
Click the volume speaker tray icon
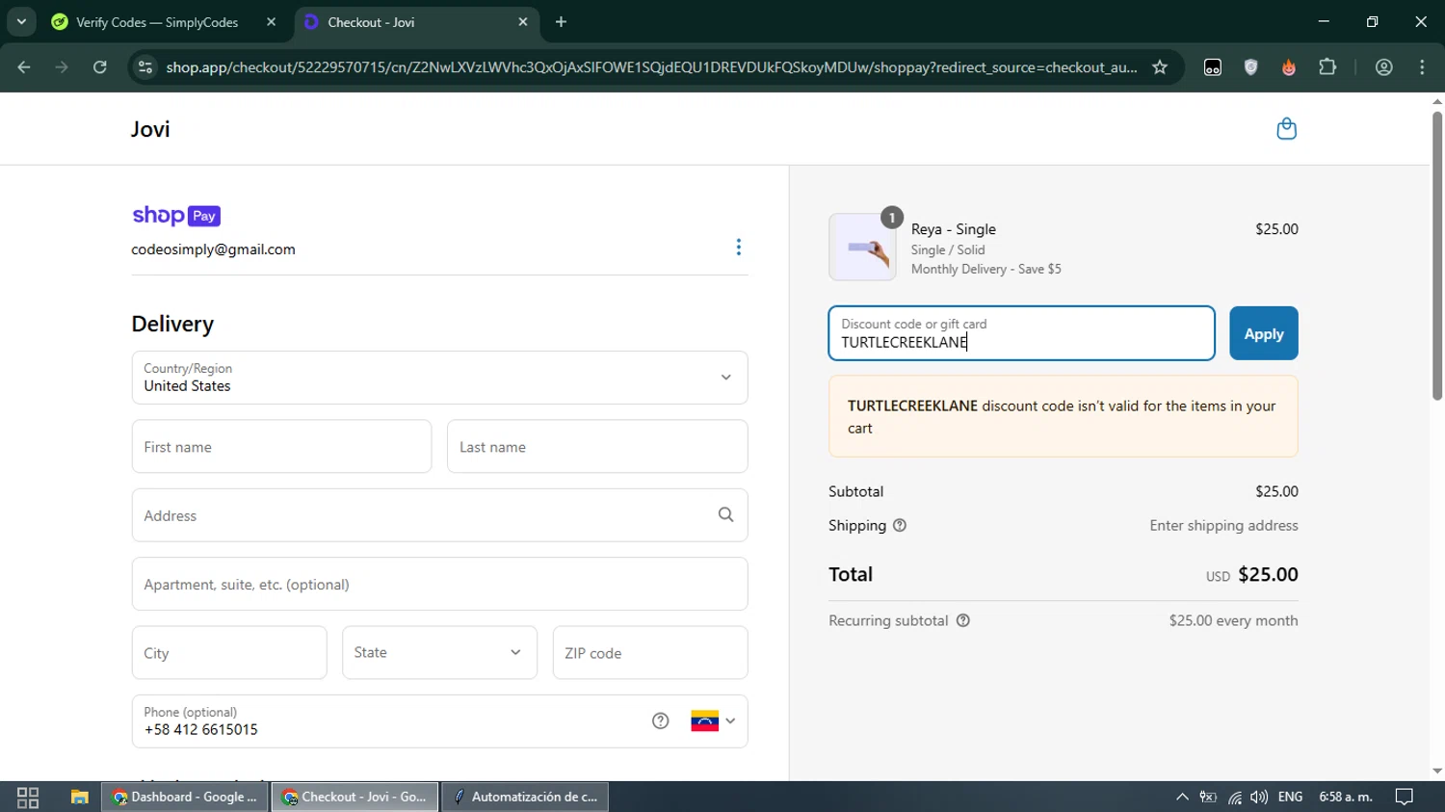point(1259,797)
